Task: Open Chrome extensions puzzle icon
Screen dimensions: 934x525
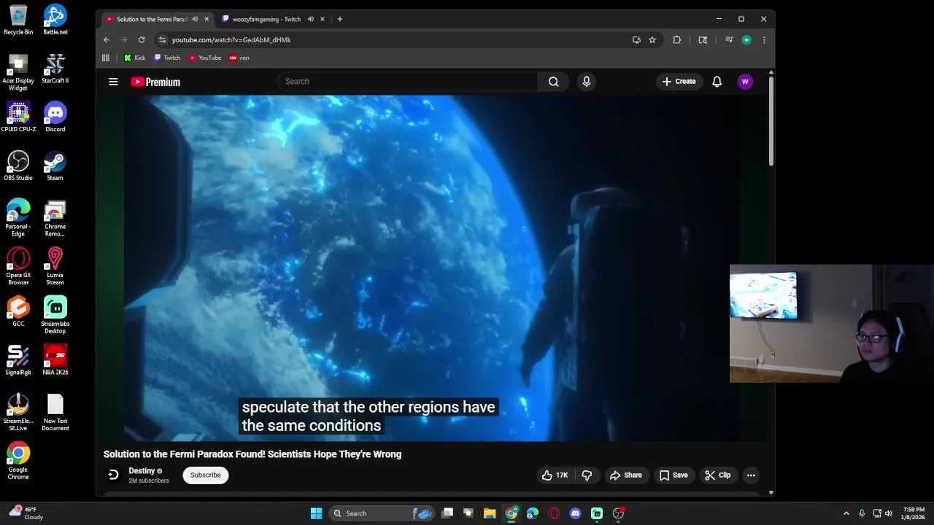Action: tap(676, 40)
